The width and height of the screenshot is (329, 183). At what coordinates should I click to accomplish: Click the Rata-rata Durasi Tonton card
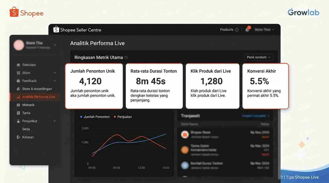point(154,86)
